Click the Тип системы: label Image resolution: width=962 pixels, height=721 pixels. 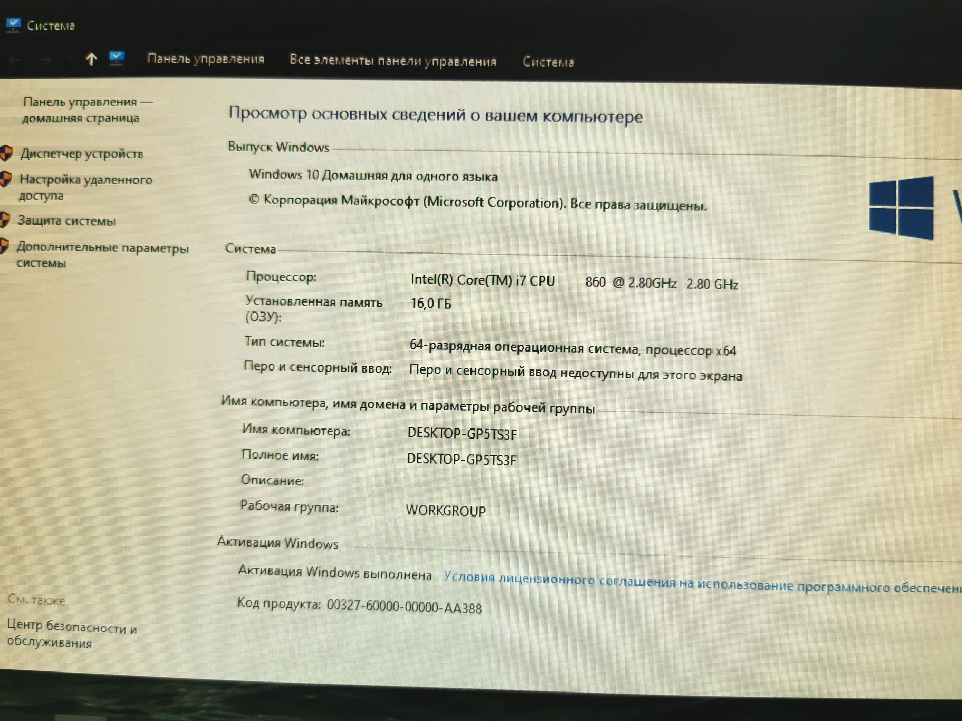tap(284, 342)
